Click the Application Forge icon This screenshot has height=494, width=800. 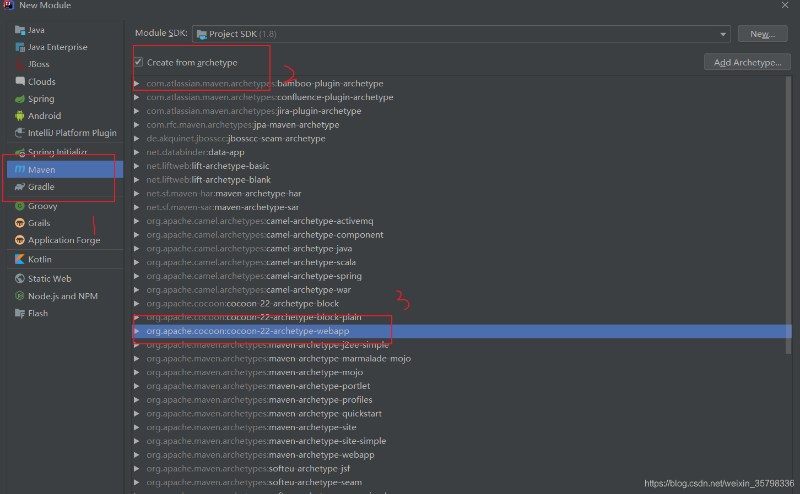click(20, 240)
